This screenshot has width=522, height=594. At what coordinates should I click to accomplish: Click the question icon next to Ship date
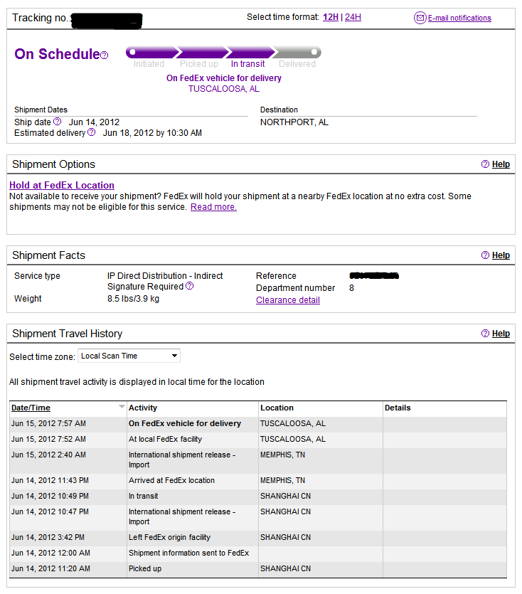57,122
